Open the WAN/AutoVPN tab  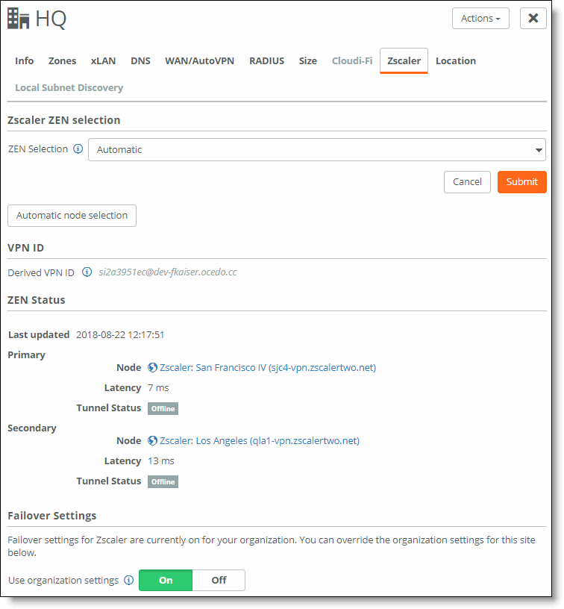tap(199, 61)
